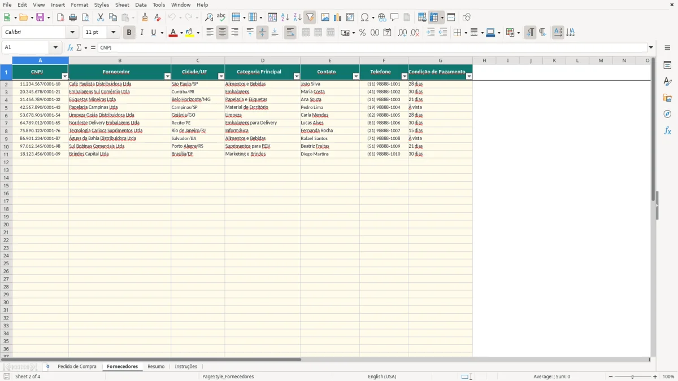Screen dimensions: 678x381
Task: Sort ascending with the A-Z icon
Action: [x=285, y=17]
